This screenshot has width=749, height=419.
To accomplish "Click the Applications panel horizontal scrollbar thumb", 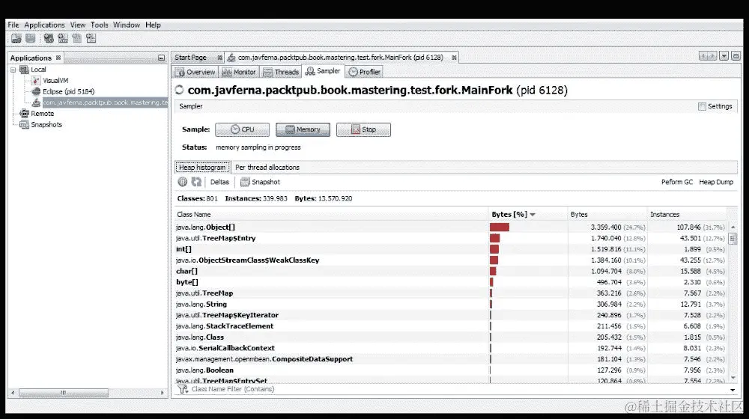I will coord(63,393).
